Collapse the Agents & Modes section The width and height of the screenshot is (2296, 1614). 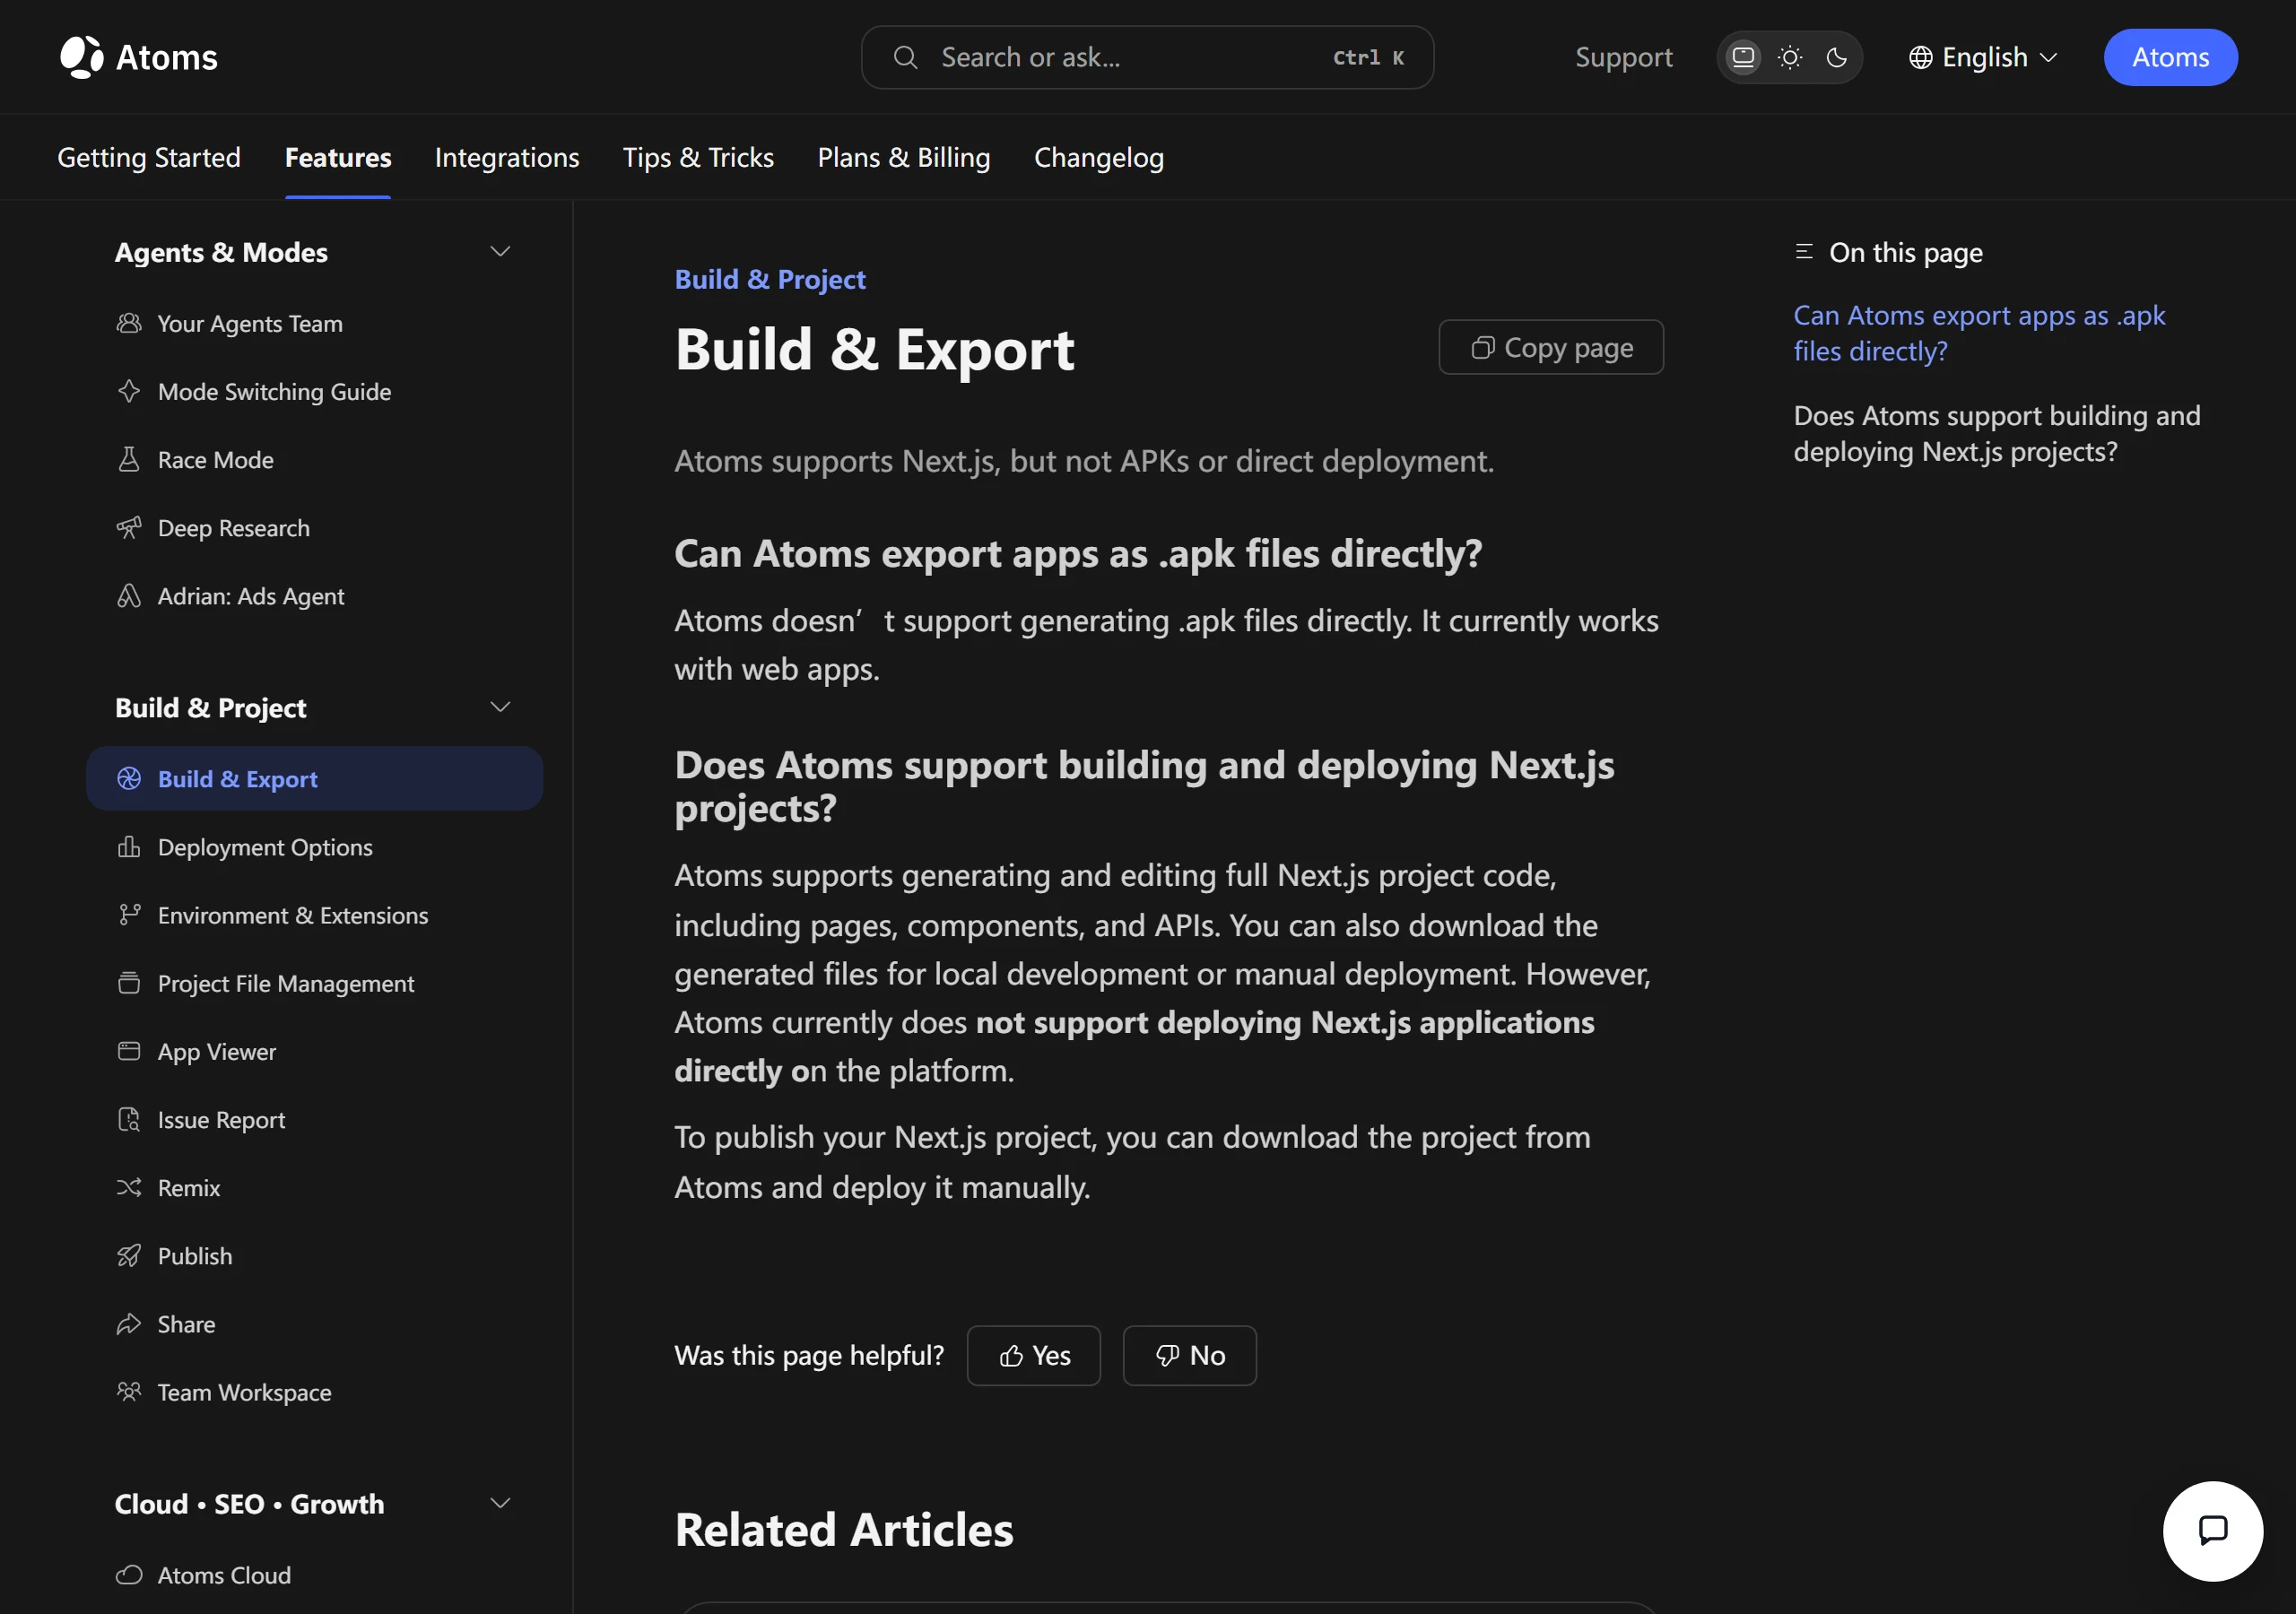point(501,252)
